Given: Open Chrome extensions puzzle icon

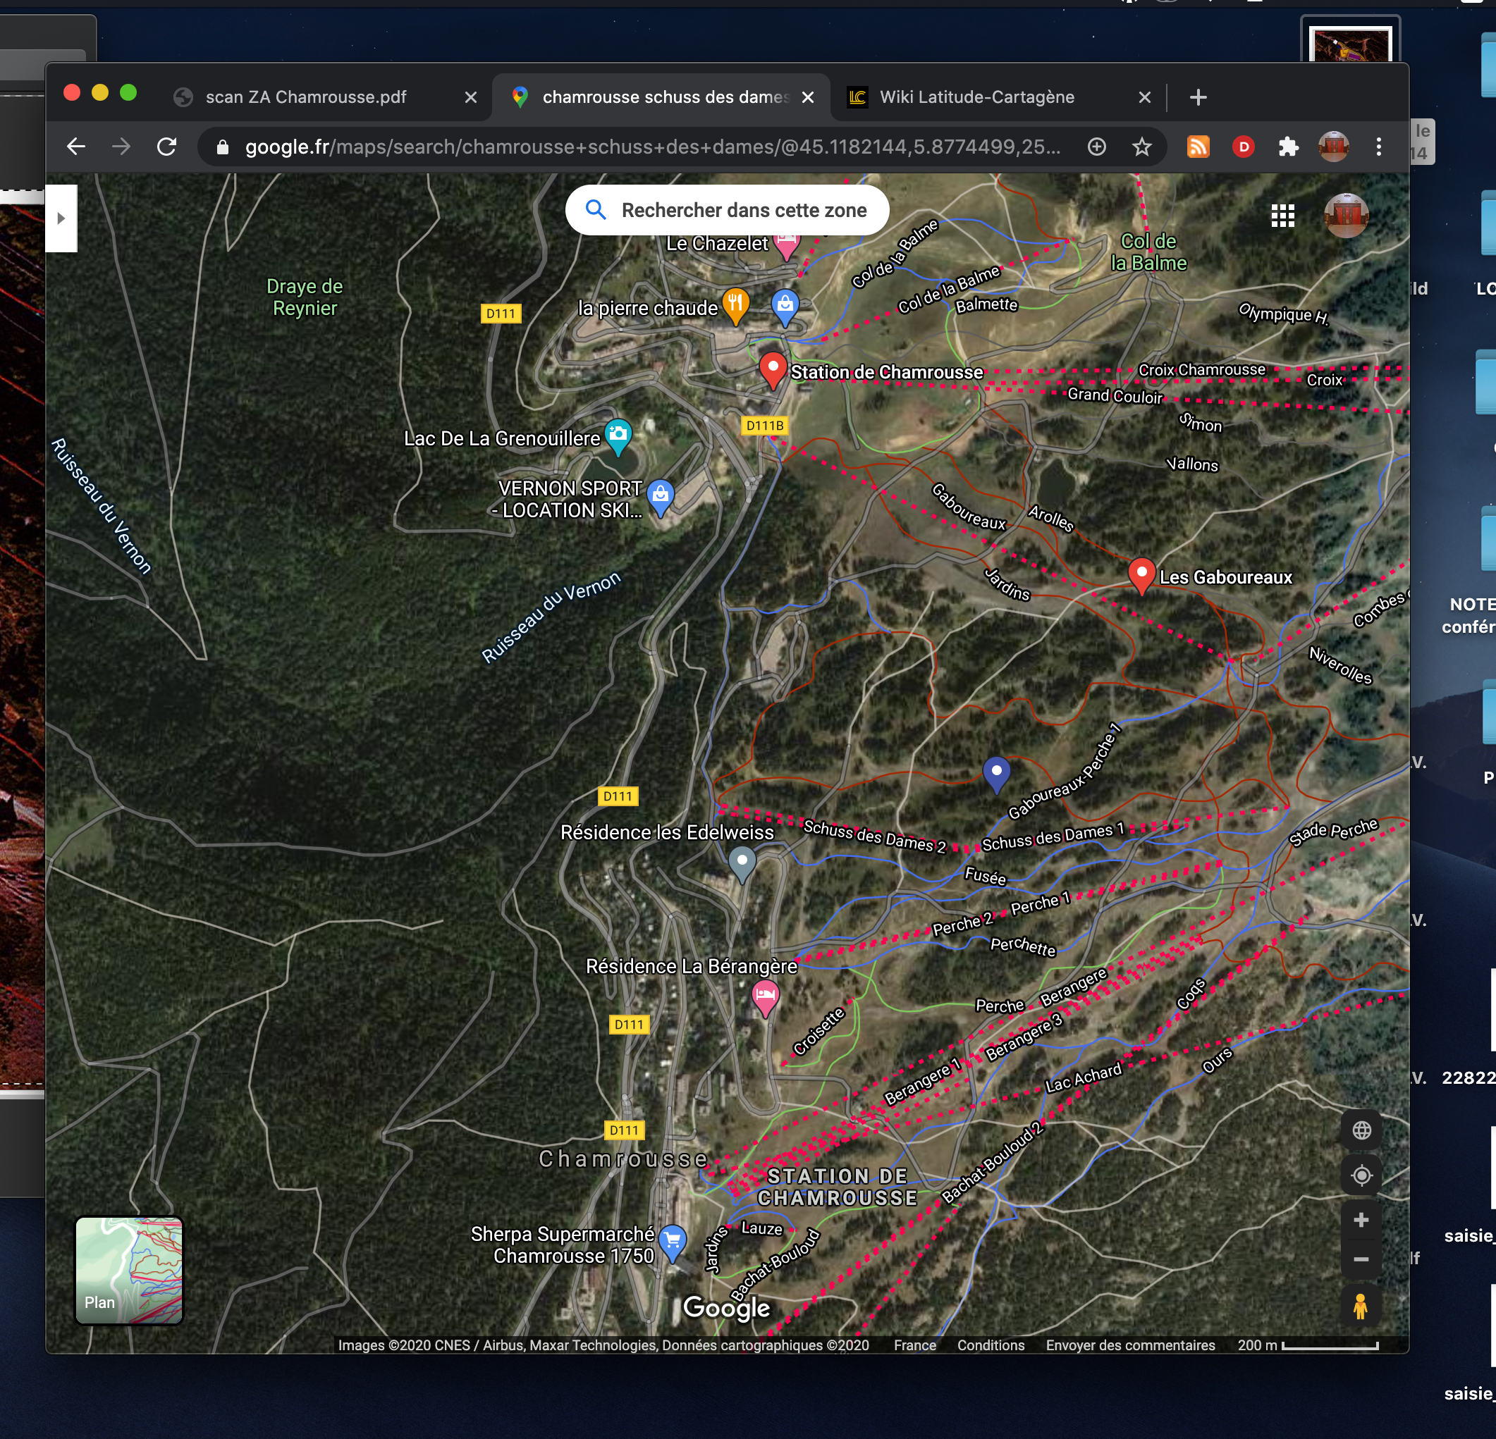Looking at the screenshot, I should click(1289, 147).
